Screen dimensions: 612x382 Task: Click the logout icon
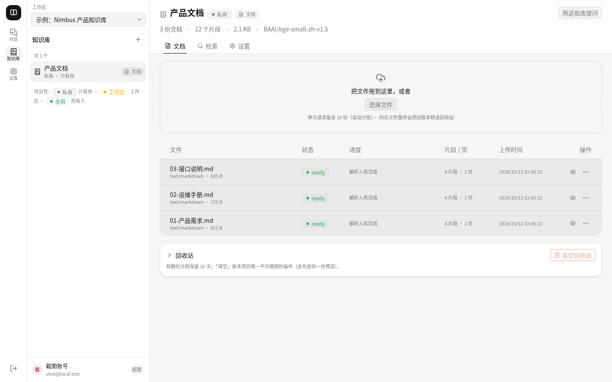14,368
